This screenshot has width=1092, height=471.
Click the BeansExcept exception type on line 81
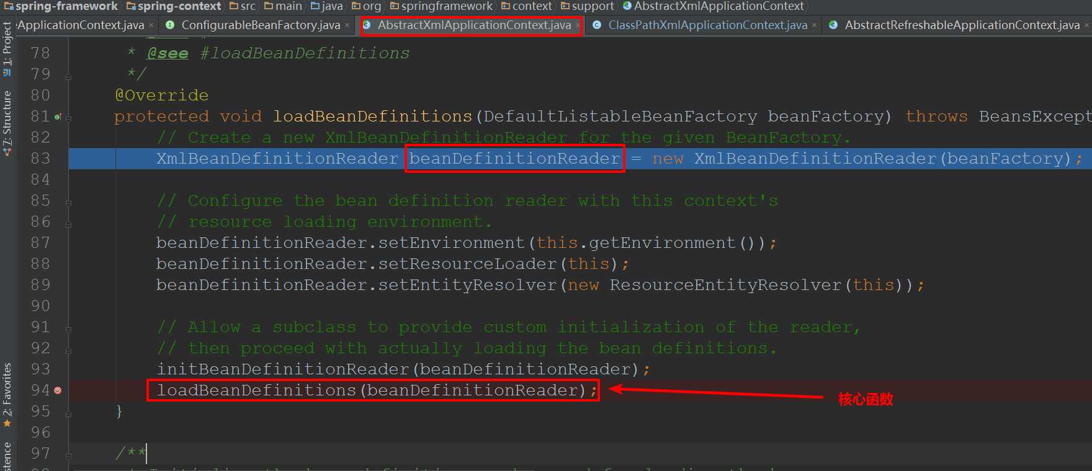[x=1035, y=117]
